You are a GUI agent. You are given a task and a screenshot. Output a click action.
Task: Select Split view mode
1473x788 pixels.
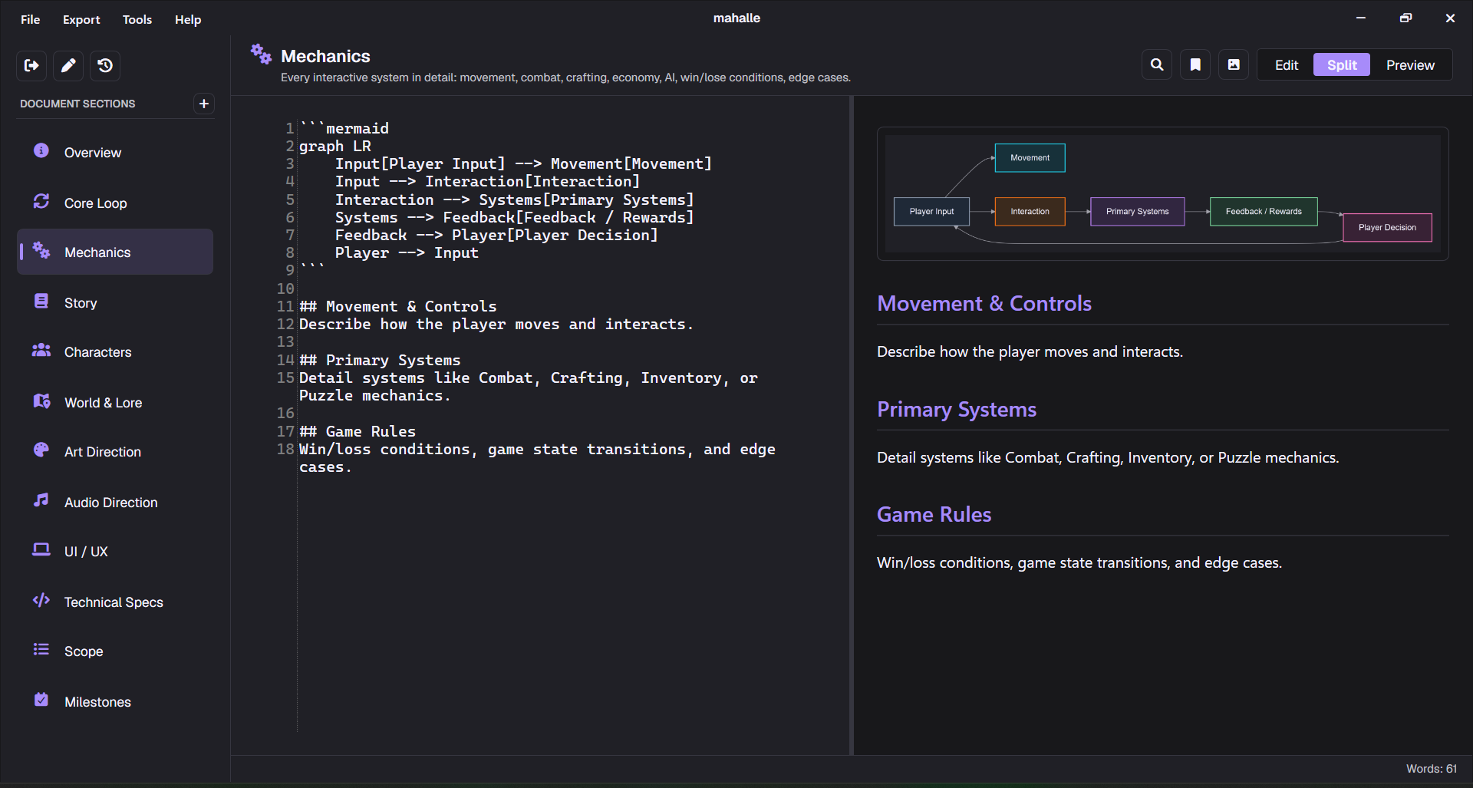pyautogui.click(x=1342, y=65)
